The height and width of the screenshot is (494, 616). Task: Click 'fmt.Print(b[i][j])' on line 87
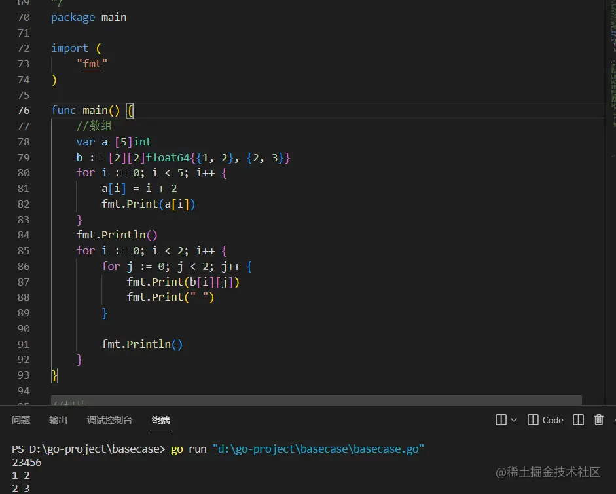(x=183, y=282)
